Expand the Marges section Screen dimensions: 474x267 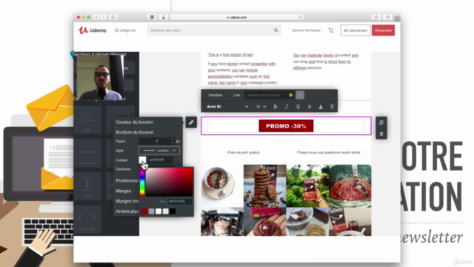(x=124, y=191)
